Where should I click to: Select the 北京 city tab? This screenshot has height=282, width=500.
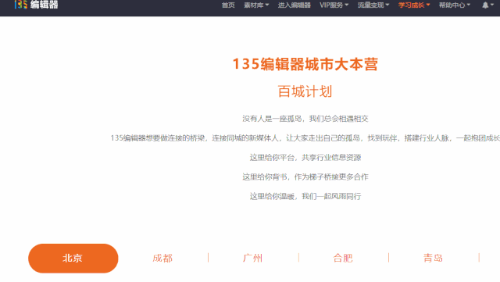pos(73,258)
